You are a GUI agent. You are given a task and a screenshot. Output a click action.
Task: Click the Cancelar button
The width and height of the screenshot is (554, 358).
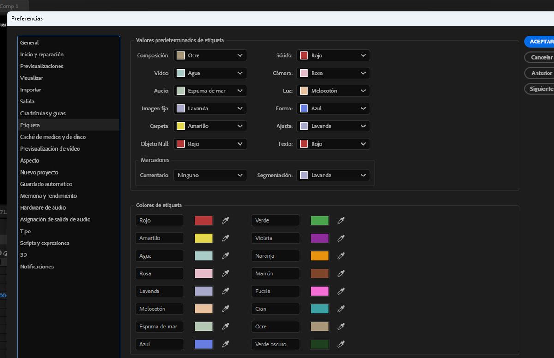click(540, 57)
